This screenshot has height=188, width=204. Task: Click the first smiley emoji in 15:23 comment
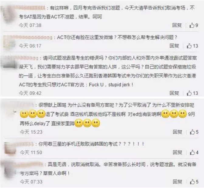pyautogui.click(x=24, y=114)
